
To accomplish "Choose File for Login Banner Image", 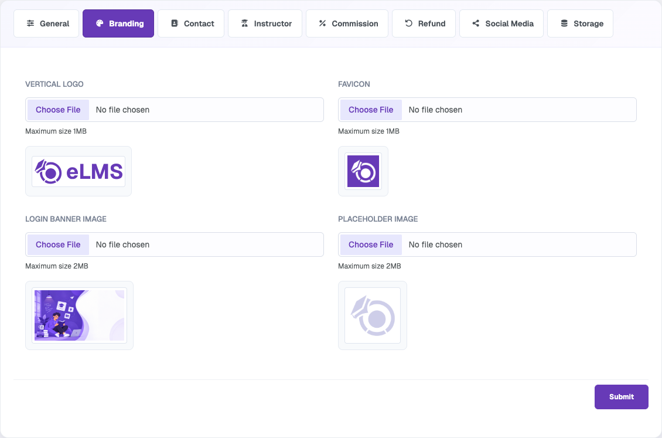I will point(58,245).
